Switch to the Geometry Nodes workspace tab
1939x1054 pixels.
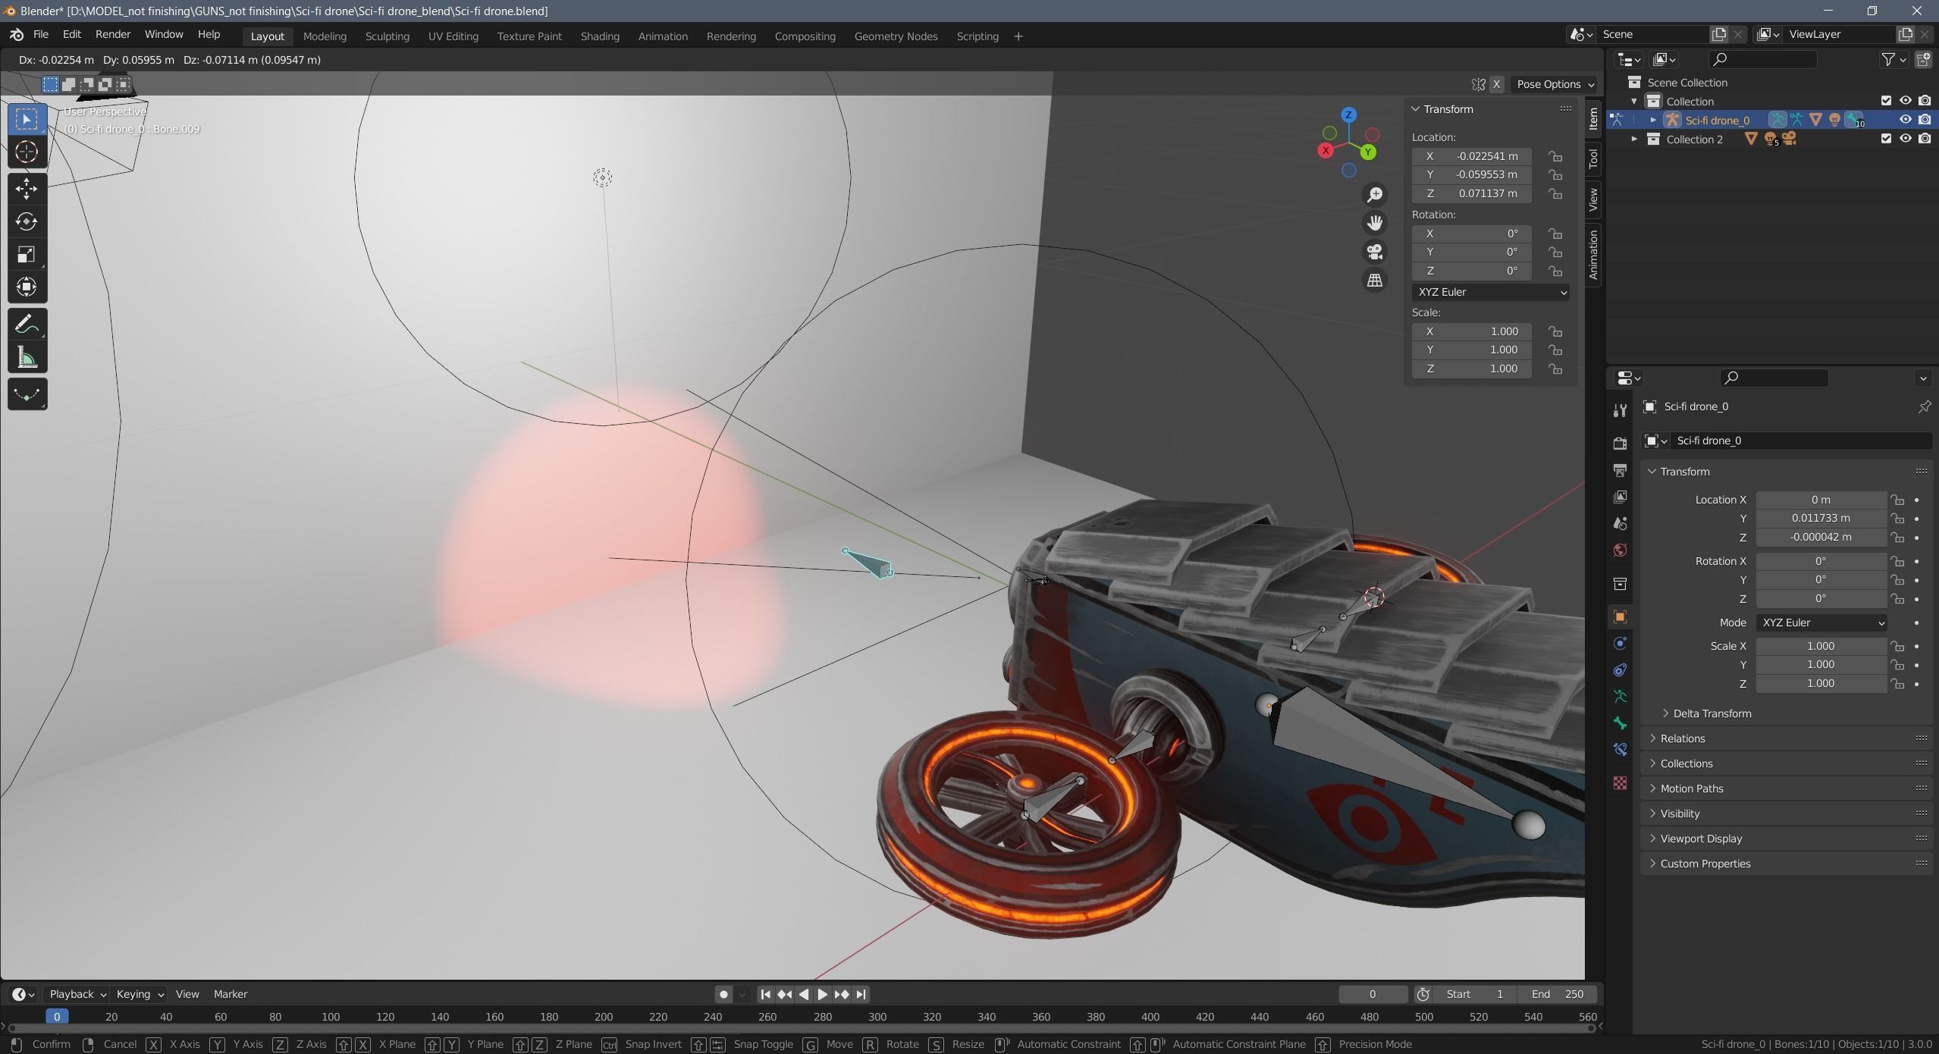[x=896, y=36]
